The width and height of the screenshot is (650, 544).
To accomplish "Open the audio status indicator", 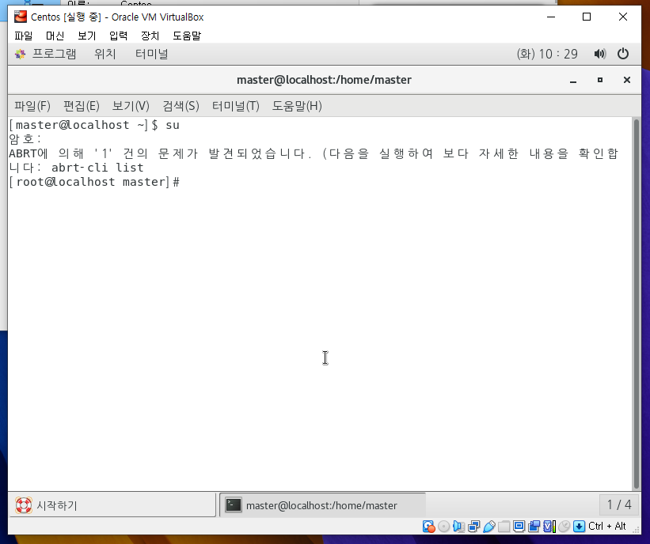I will (458, 526).
